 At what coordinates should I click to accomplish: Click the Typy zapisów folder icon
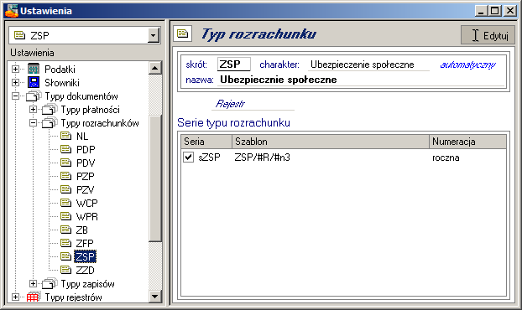click(x=50, y=283)
